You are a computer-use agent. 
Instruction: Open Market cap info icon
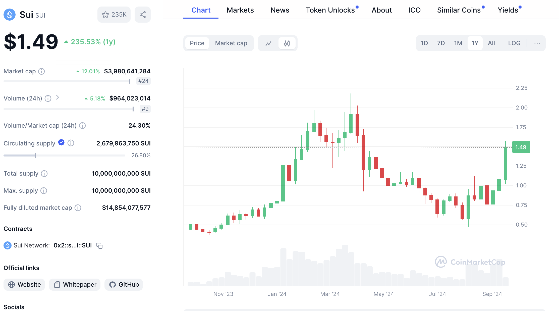click(x=41, y=71)
